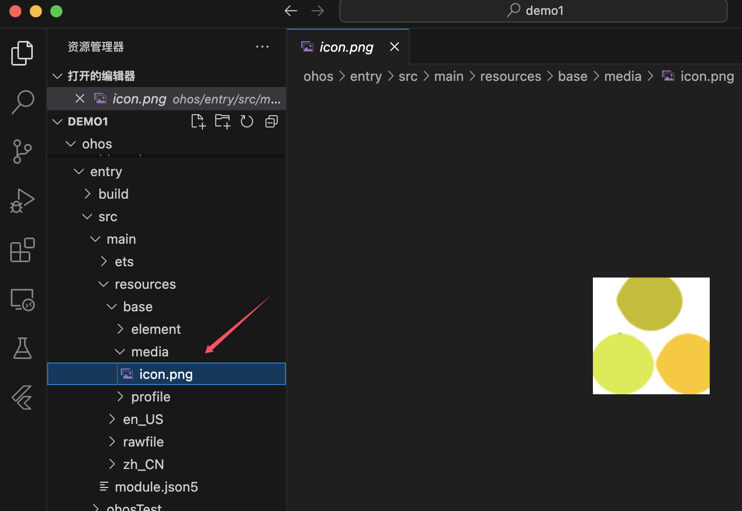Click the icon.png image preview

[x=651, y=336]
